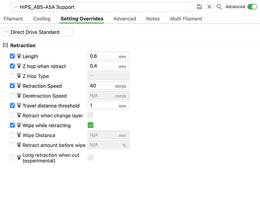Click the greyed Long retraction when cut value box
This screenshot has width=260, height=216.
click(91, 157)
